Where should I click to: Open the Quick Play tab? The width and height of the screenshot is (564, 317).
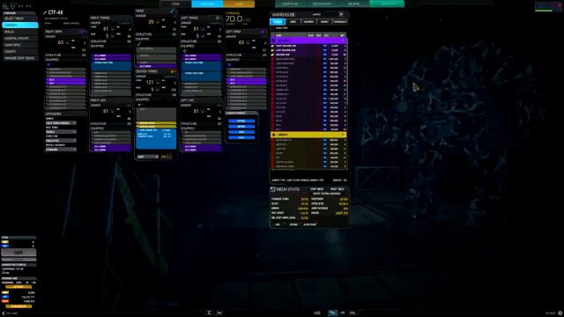291,4
